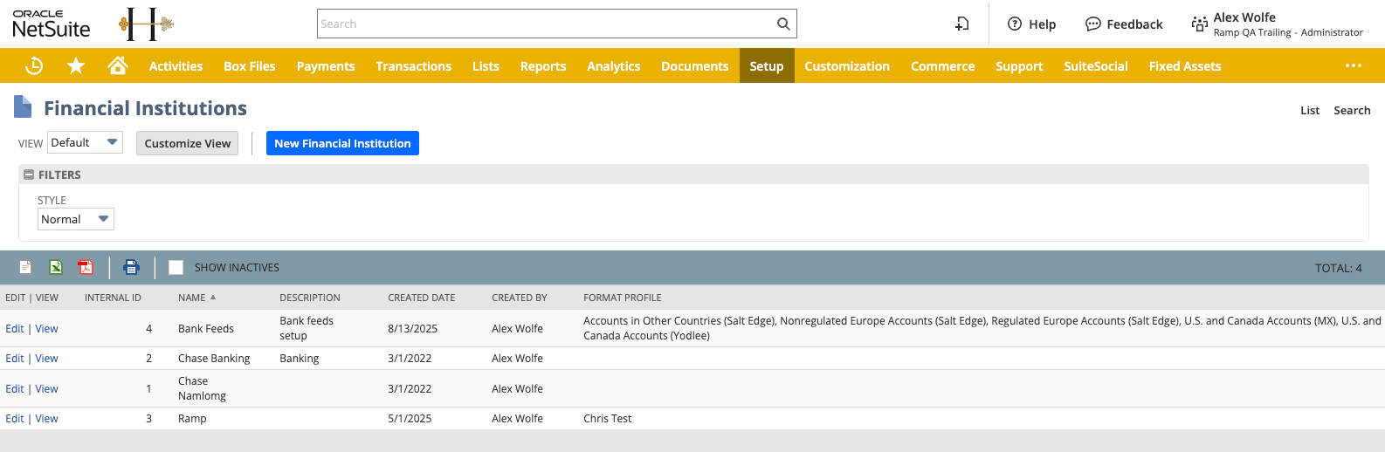Open the Activities menu
The height and width of the screenshot is (452, 1385).
pyautogui.click(x=176, y=65)
